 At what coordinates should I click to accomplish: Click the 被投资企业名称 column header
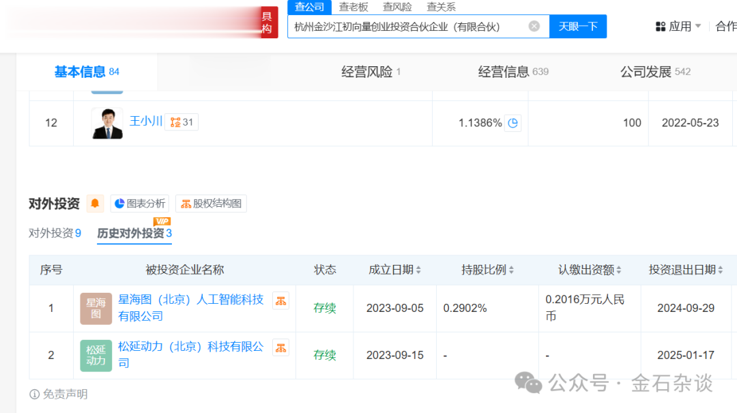click(185, 270)
